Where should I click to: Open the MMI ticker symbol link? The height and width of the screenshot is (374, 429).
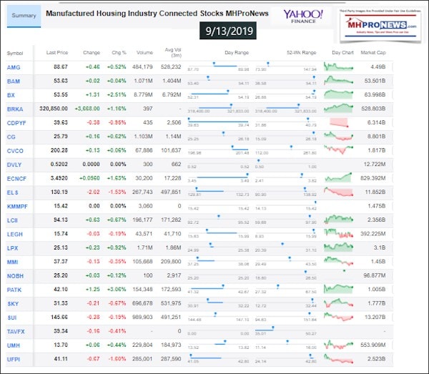12,262
